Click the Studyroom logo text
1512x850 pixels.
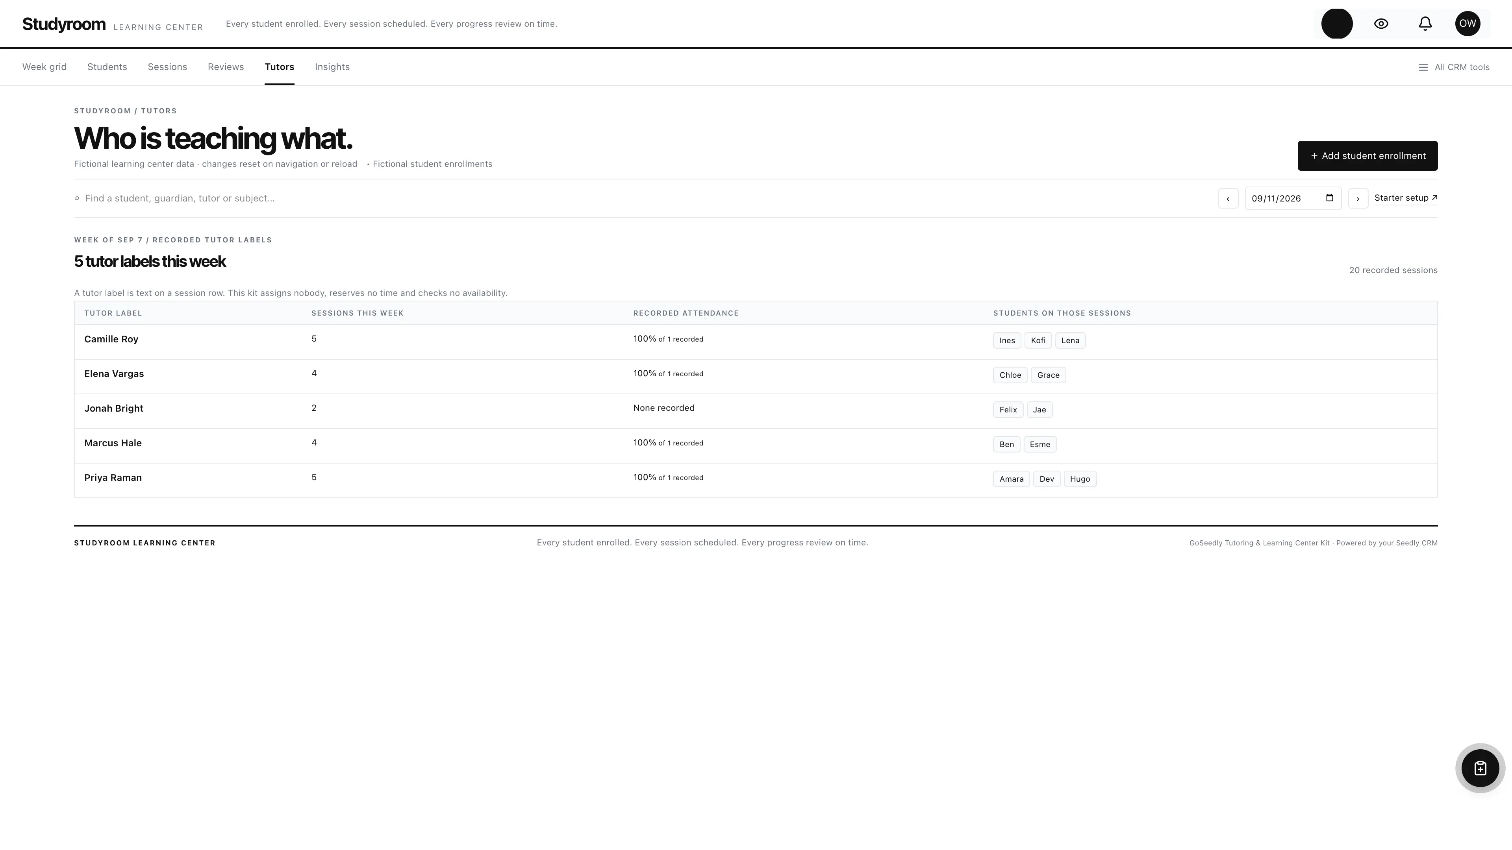point(64,24)
